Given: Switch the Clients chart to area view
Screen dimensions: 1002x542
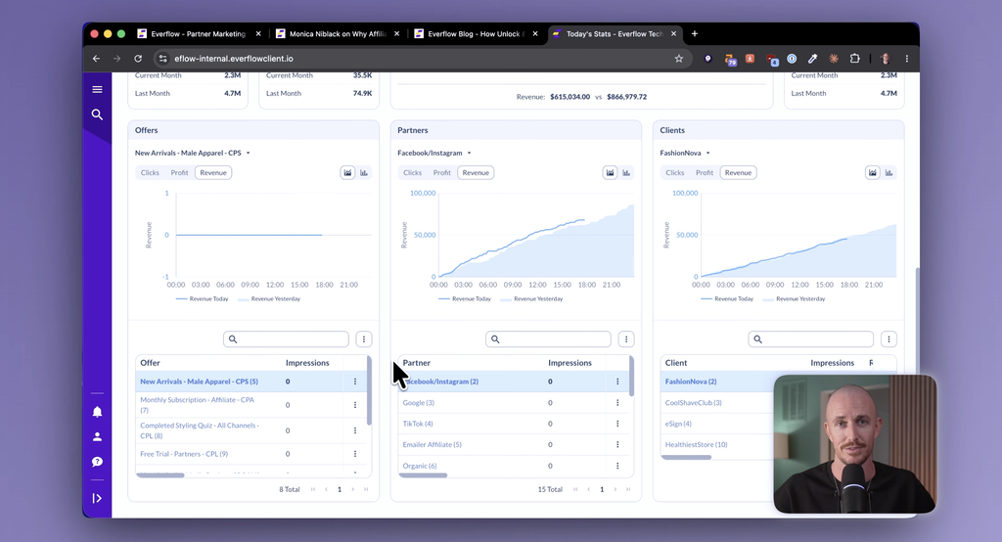Looking at the screenshot, I should (x=873, y=172).
